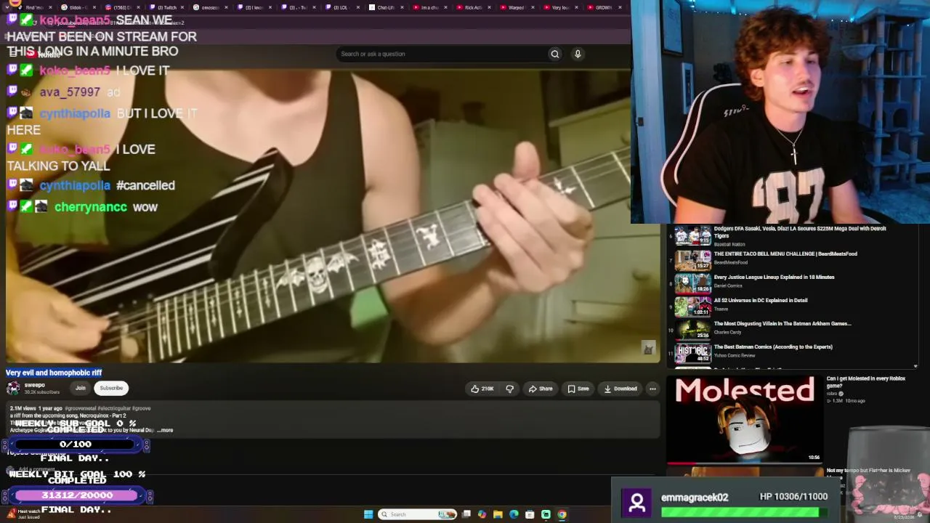Switch to the GROWN YouTube tab
930x523 pixels.
pos(603,7)
